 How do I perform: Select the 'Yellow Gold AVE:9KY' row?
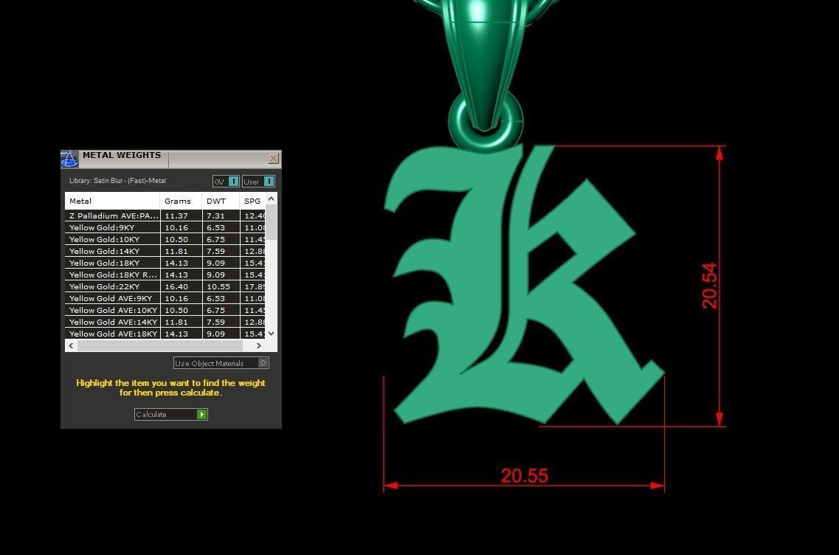(x=165, y=298)
